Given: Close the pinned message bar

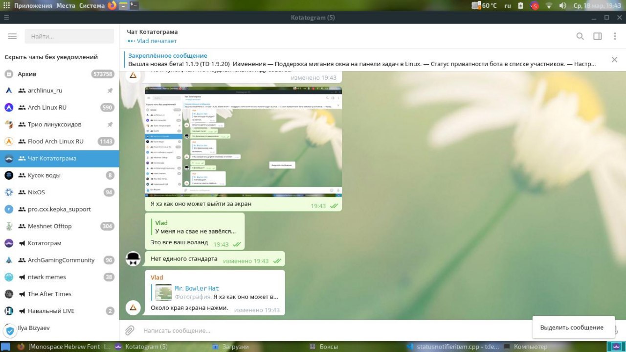Looking at the screenshot, I should [614, 60].
